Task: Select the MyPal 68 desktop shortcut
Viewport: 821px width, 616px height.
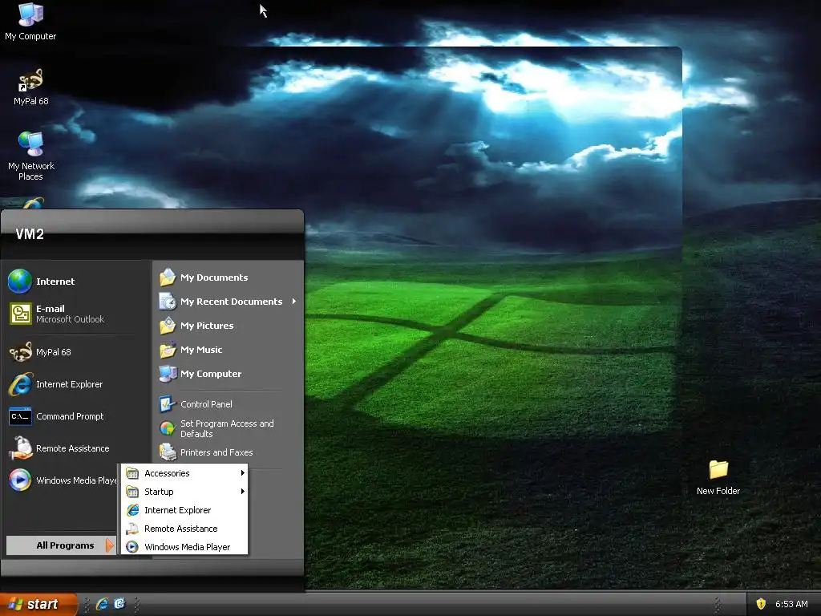Action: pyautogui.click(x=30, y=87)
